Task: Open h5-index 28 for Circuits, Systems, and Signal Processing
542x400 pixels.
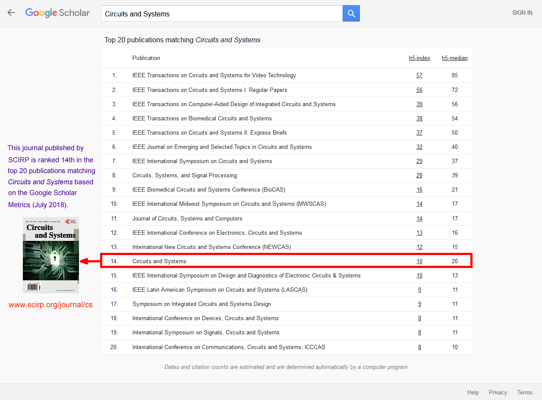Action: 419,175
